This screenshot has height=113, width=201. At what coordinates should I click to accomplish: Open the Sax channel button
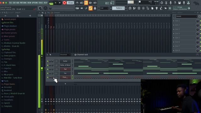tap(65, 73)
